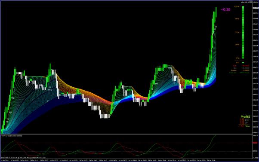Click the red level tag on the indicator scale
The image size is (259, 162).
pos(255,143)
